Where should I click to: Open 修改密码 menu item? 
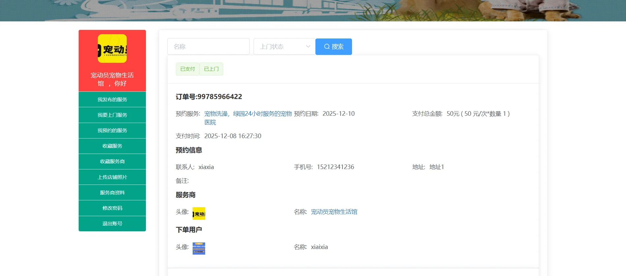[x=112, y=208]
